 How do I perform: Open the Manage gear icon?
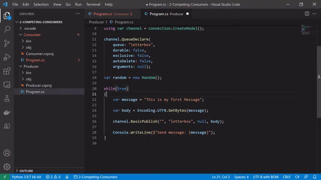click(7, 166)
